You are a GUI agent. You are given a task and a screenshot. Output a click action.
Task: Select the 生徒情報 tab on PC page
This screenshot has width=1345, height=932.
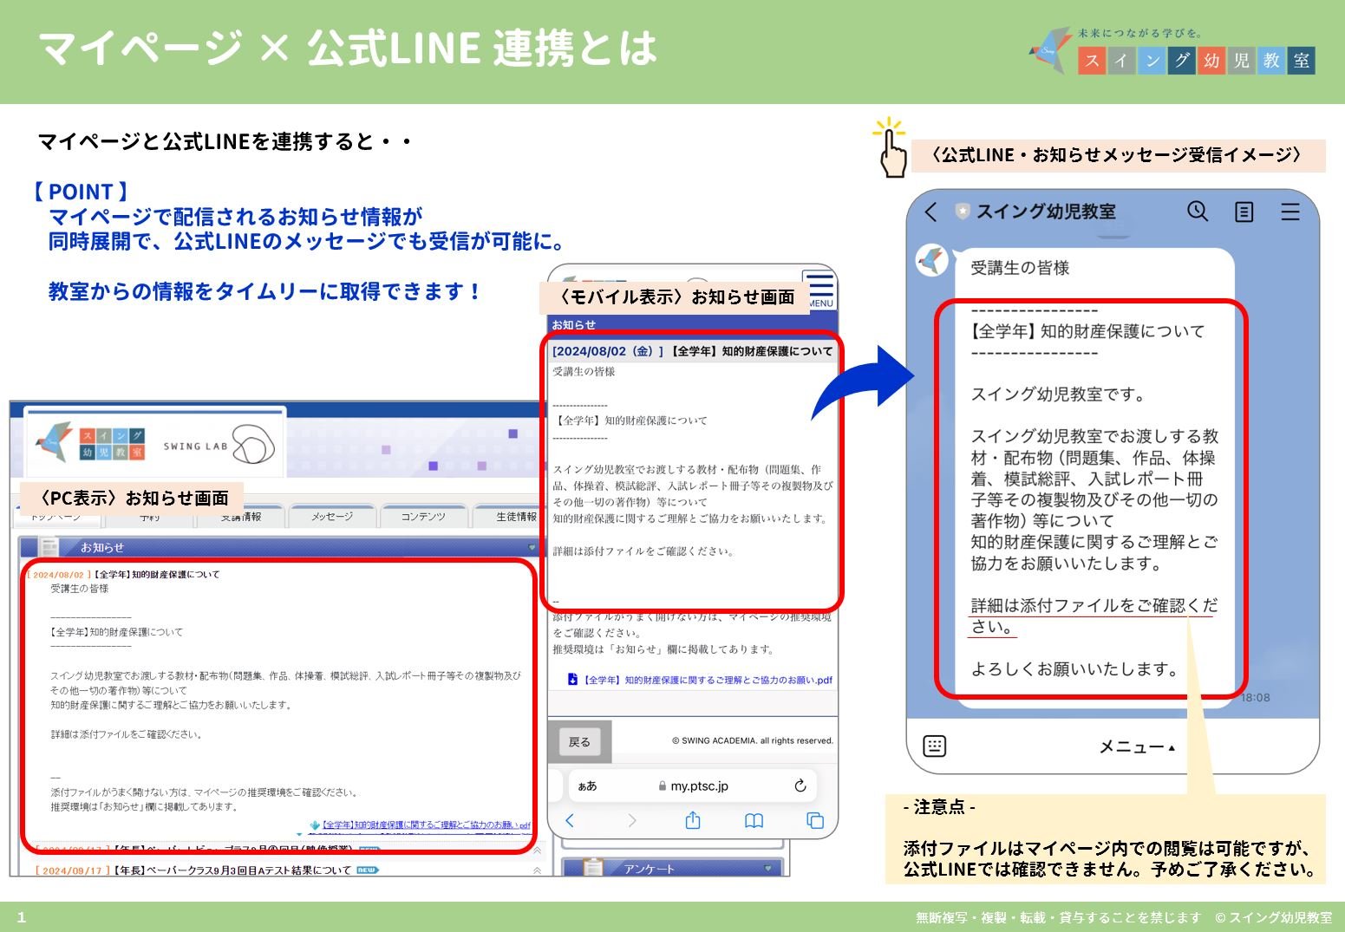coord(506,517)
